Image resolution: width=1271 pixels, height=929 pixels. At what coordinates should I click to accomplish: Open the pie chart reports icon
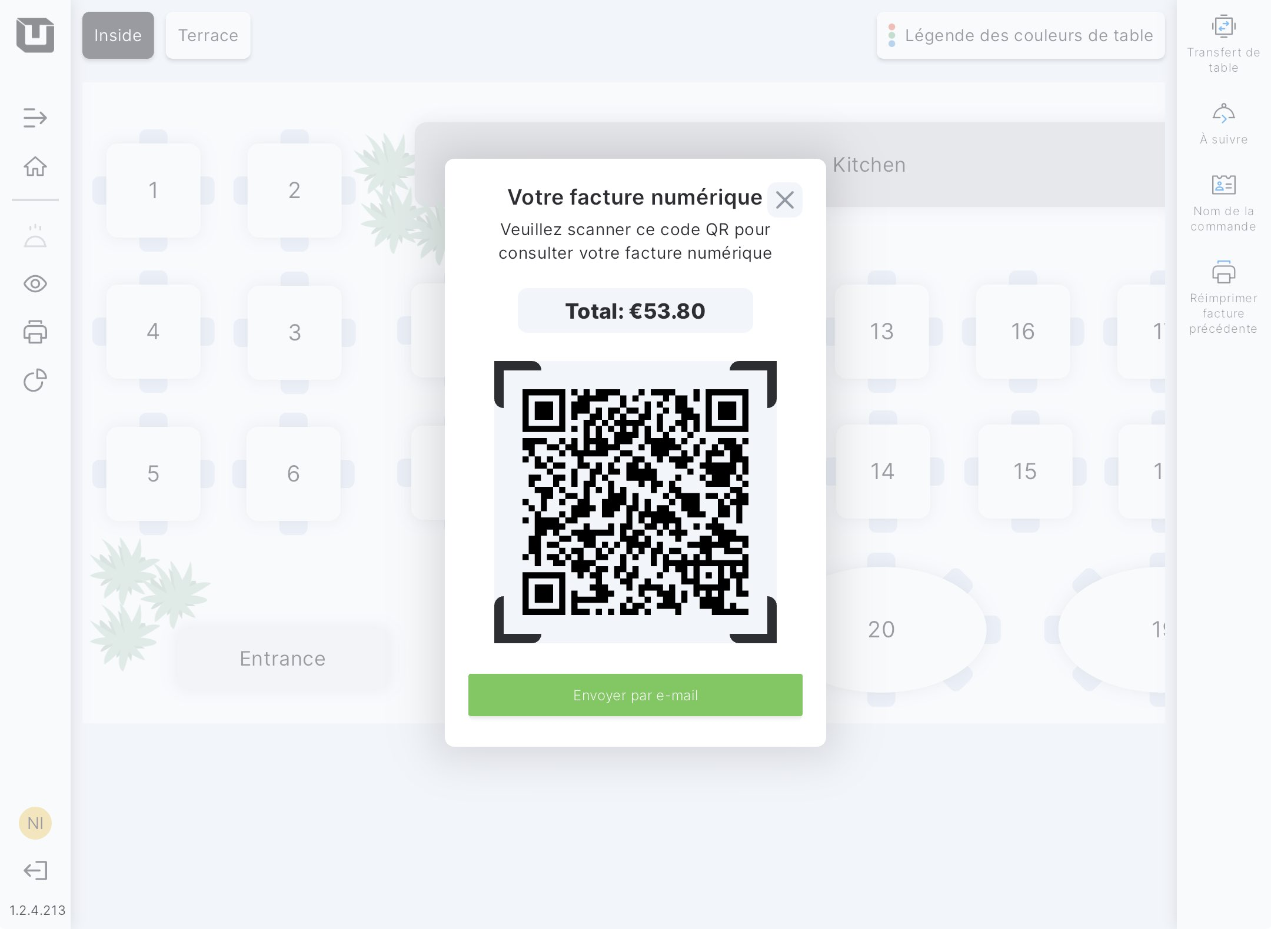click(x=35, y=380)
